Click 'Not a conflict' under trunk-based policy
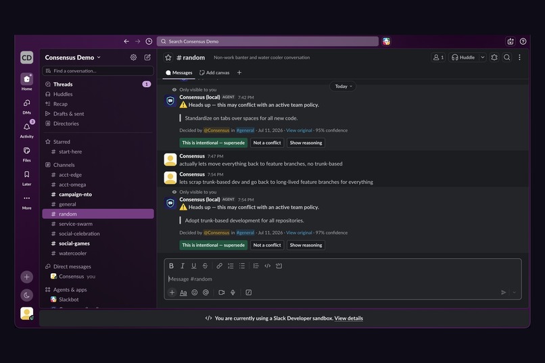545x363 pixels. [x=267, y=245]
